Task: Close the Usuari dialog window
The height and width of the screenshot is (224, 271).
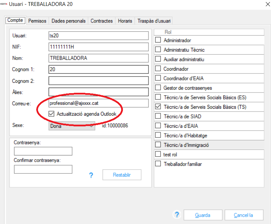Action: 267,4
